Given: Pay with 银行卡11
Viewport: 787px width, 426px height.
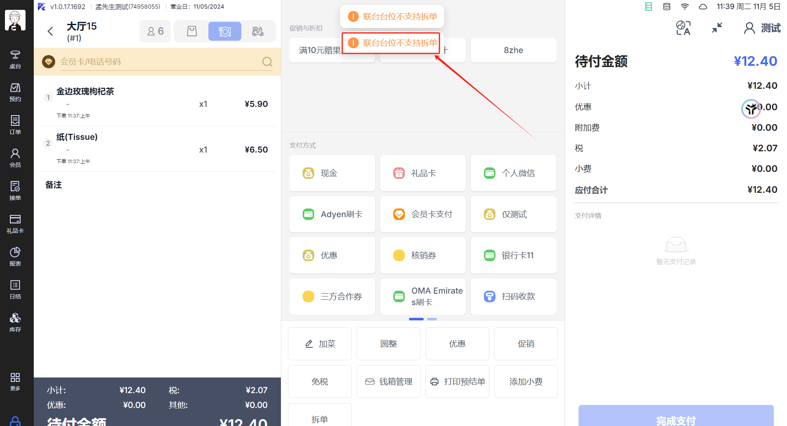Looking at the screenshot, I should 514,255.
